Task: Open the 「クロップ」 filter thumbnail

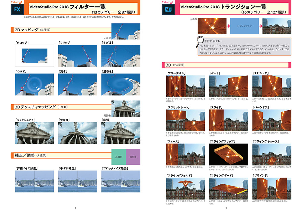Action: point(34,56)
